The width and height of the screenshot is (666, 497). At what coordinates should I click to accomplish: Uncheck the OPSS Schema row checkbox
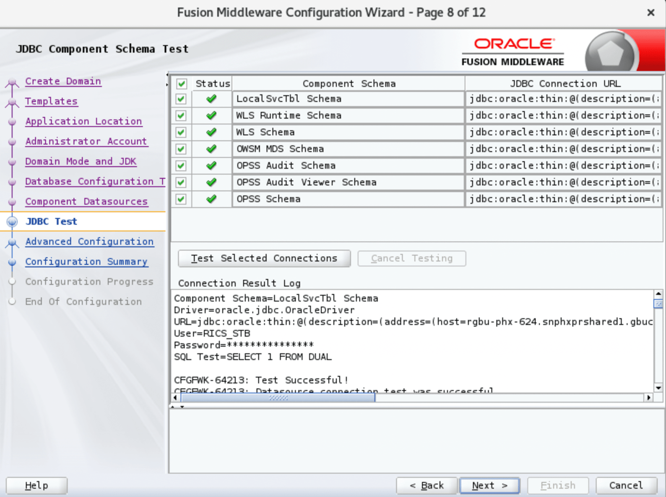181,199
